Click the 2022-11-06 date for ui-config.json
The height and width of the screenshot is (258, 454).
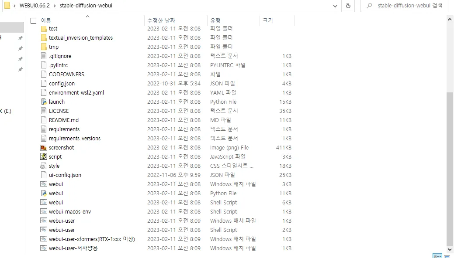tap(174, 175)
